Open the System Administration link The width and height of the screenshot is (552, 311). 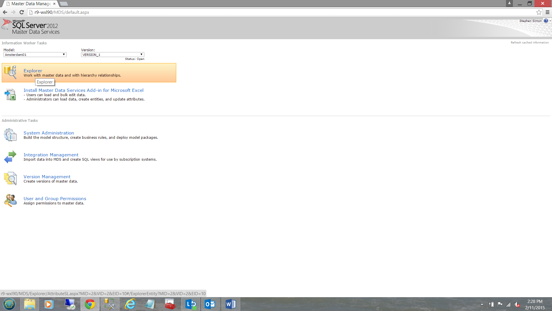click(x=49, y=133)
